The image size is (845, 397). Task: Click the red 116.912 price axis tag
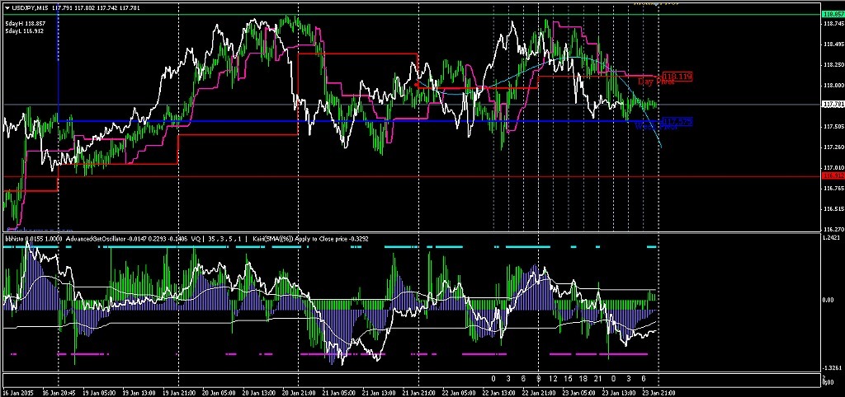pos(833,175)
